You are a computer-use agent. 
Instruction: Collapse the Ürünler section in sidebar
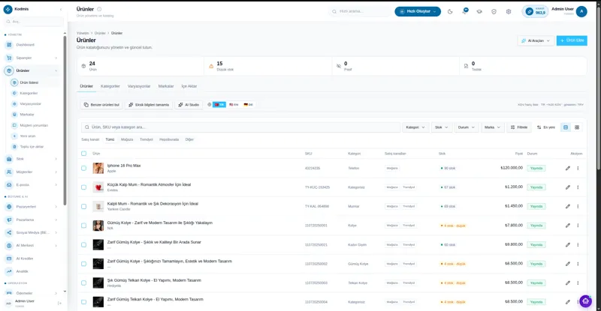[56, 70]
